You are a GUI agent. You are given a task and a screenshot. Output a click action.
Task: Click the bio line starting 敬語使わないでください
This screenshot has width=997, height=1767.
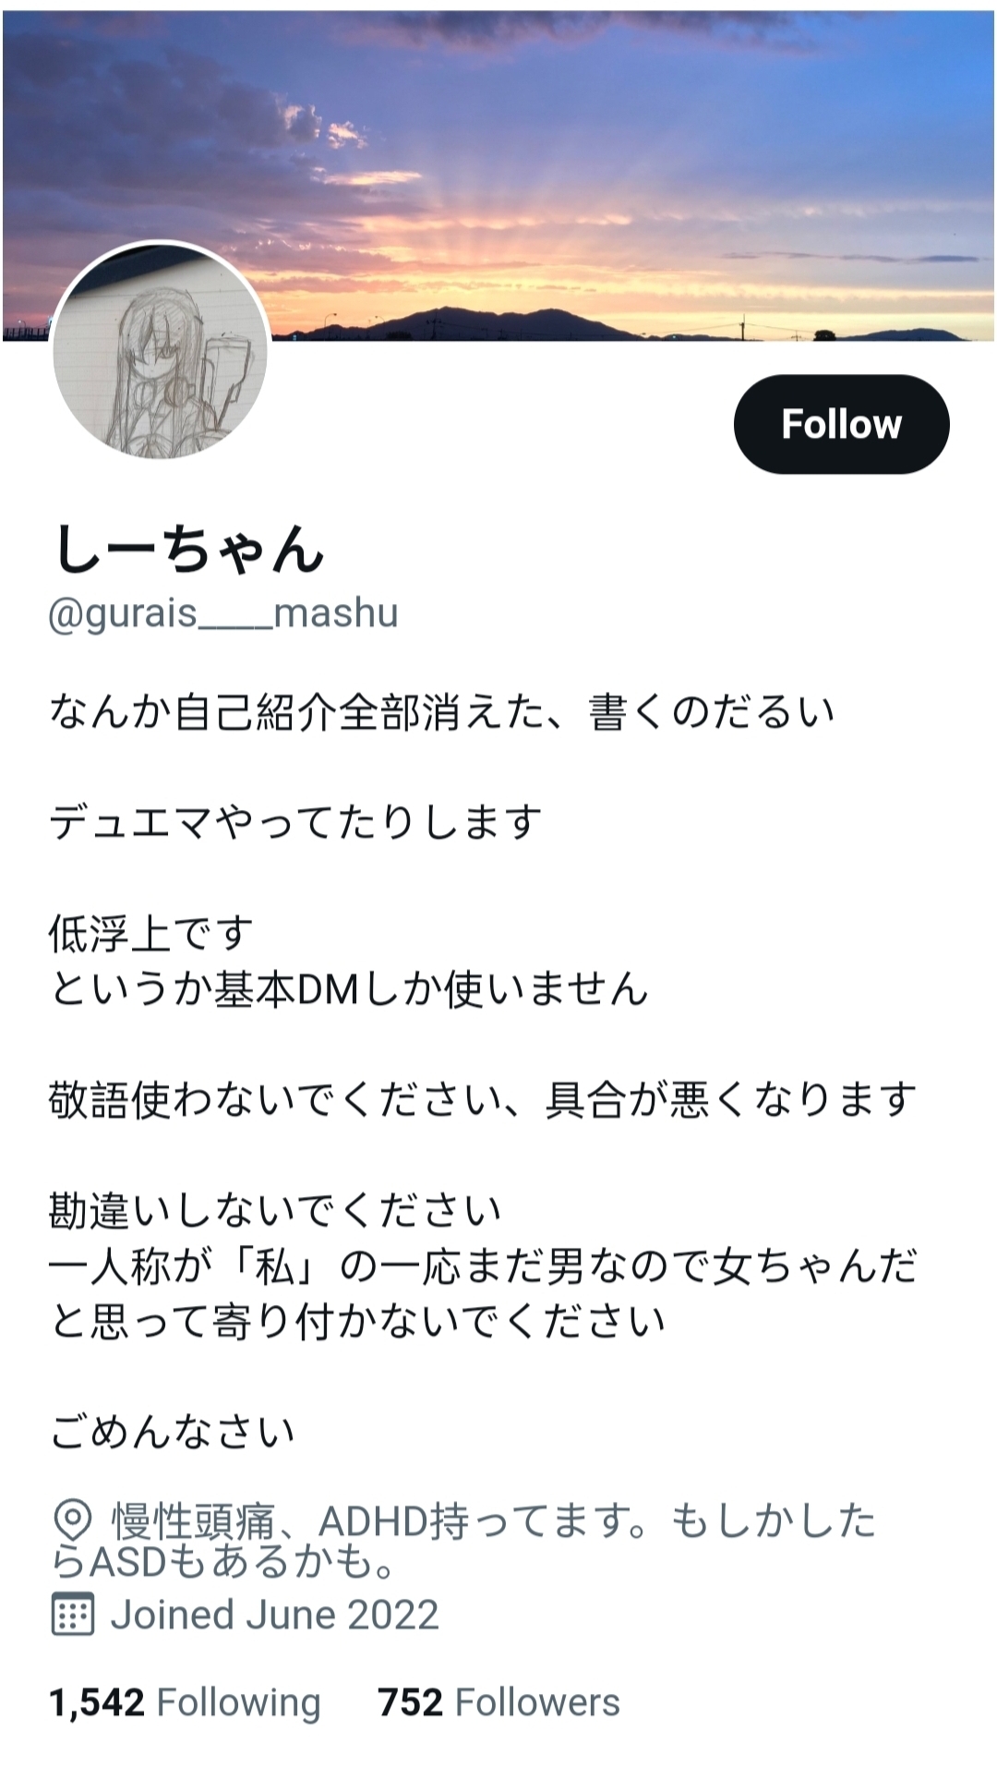pos(482,1099)
